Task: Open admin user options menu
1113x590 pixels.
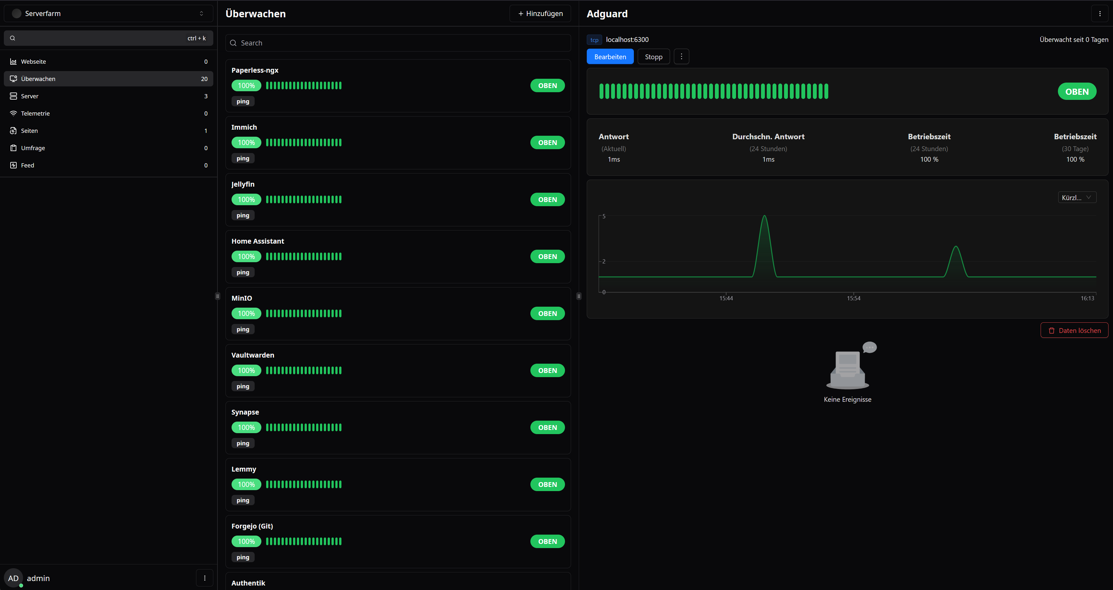Action: 205,578
